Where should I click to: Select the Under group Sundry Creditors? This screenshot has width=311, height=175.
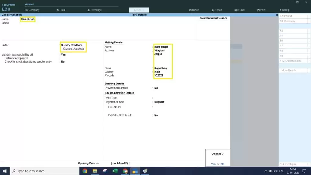[72, 45]
